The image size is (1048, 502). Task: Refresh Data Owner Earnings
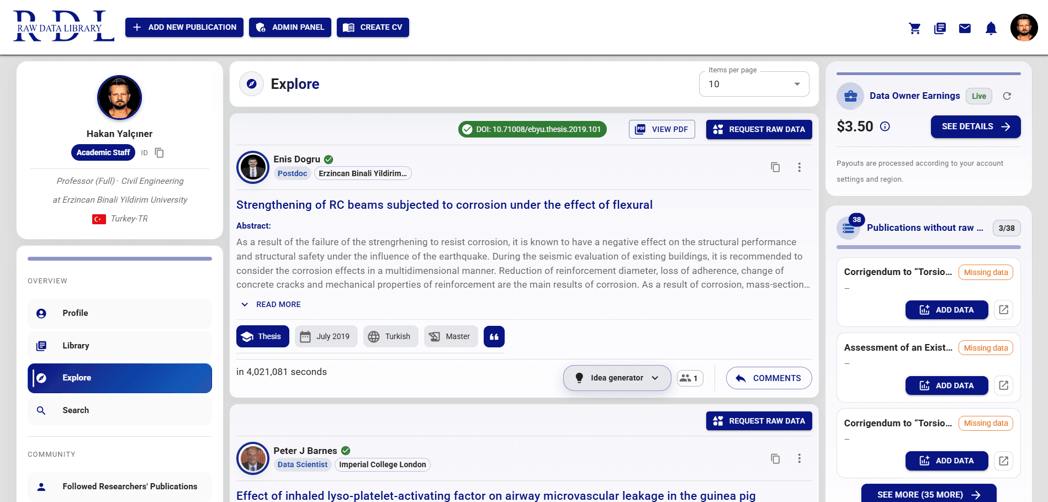(1007, 96)
